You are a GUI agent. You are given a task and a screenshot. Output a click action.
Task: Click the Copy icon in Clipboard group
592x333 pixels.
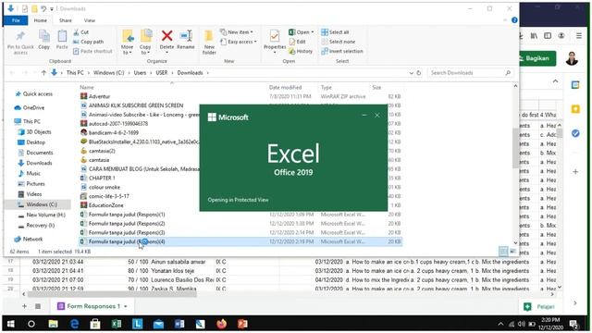click(x=44, y=36)
